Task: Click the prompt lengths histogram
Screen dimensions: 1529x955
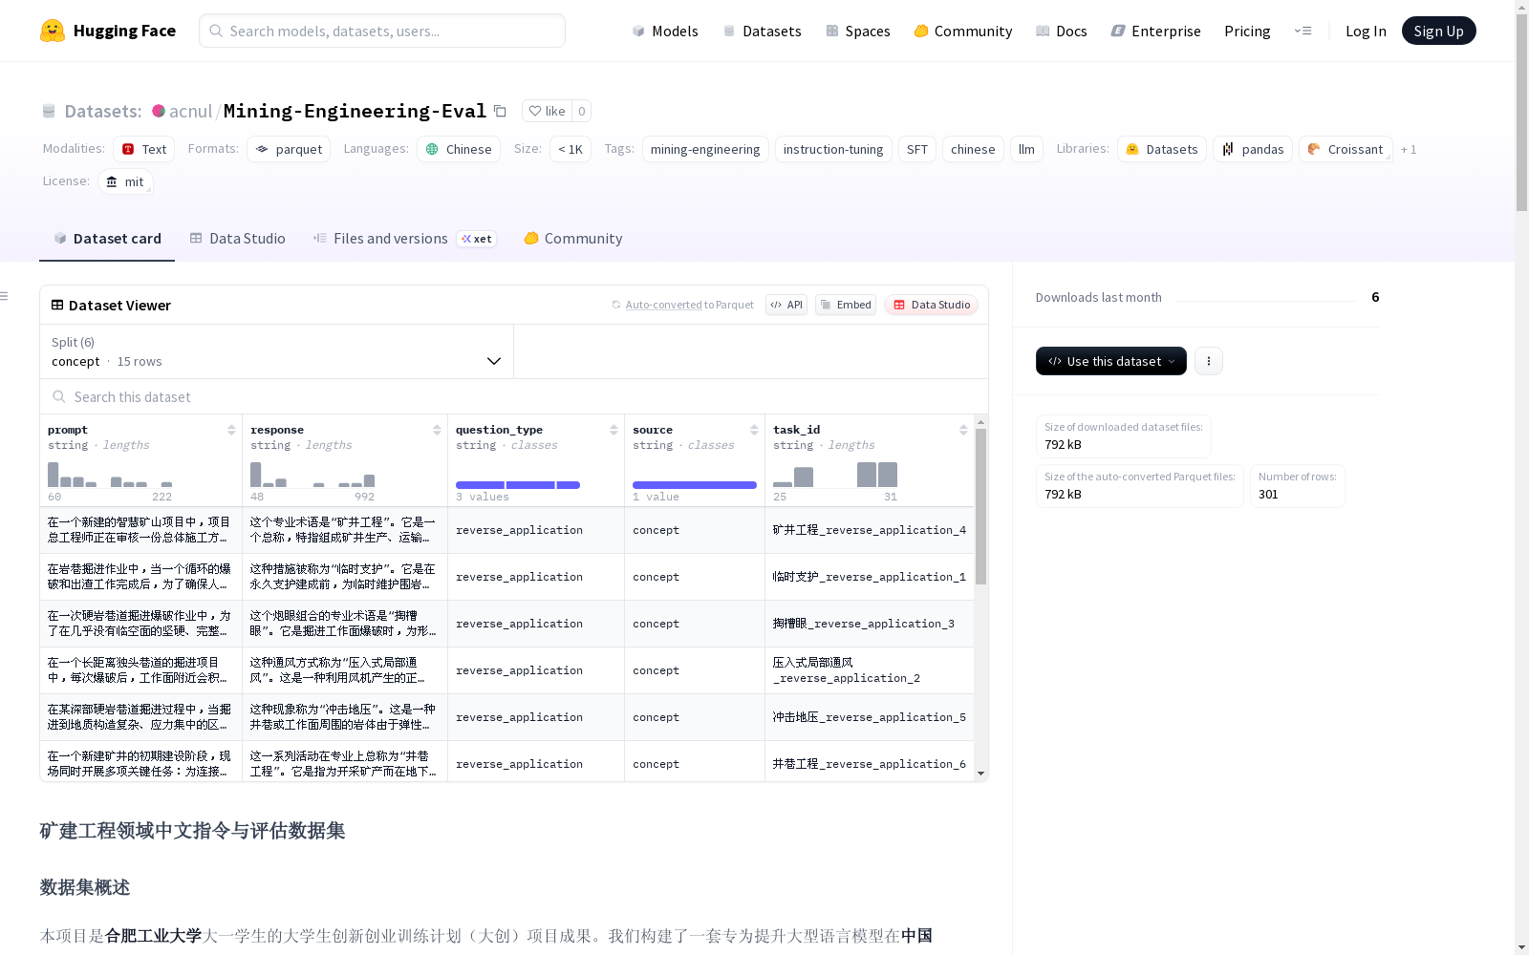Action: tap(110, 475)
